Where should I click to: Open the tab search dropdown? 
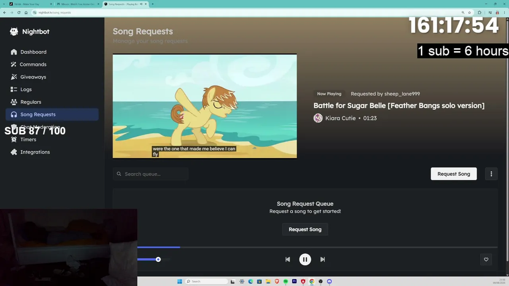pyautogui.click(x=4, y=4)
